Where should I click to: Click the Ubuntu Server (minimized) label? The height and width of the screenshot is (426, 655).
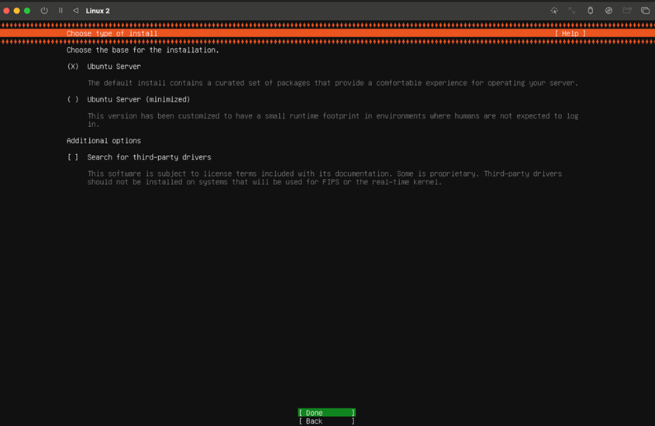pos(139,99)
